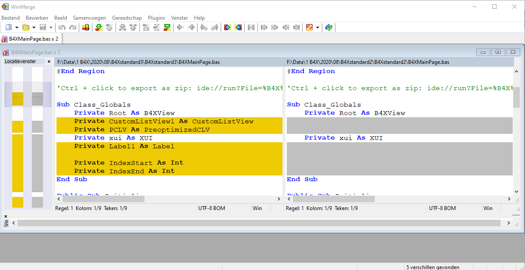Click the Copy Left toolbar icon
The height and width of the screenshot is (270, 525).
[191, 28]
